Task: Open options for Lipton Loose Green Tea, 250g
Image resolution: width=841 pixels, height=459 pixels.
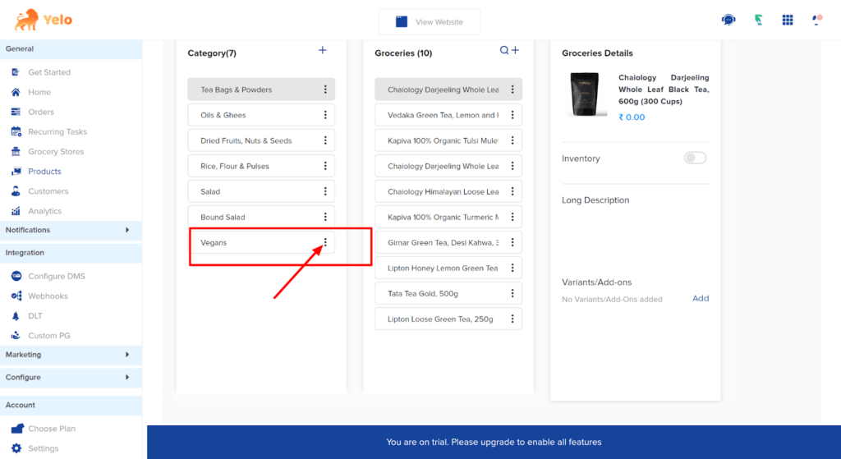Action: (512, 319)
